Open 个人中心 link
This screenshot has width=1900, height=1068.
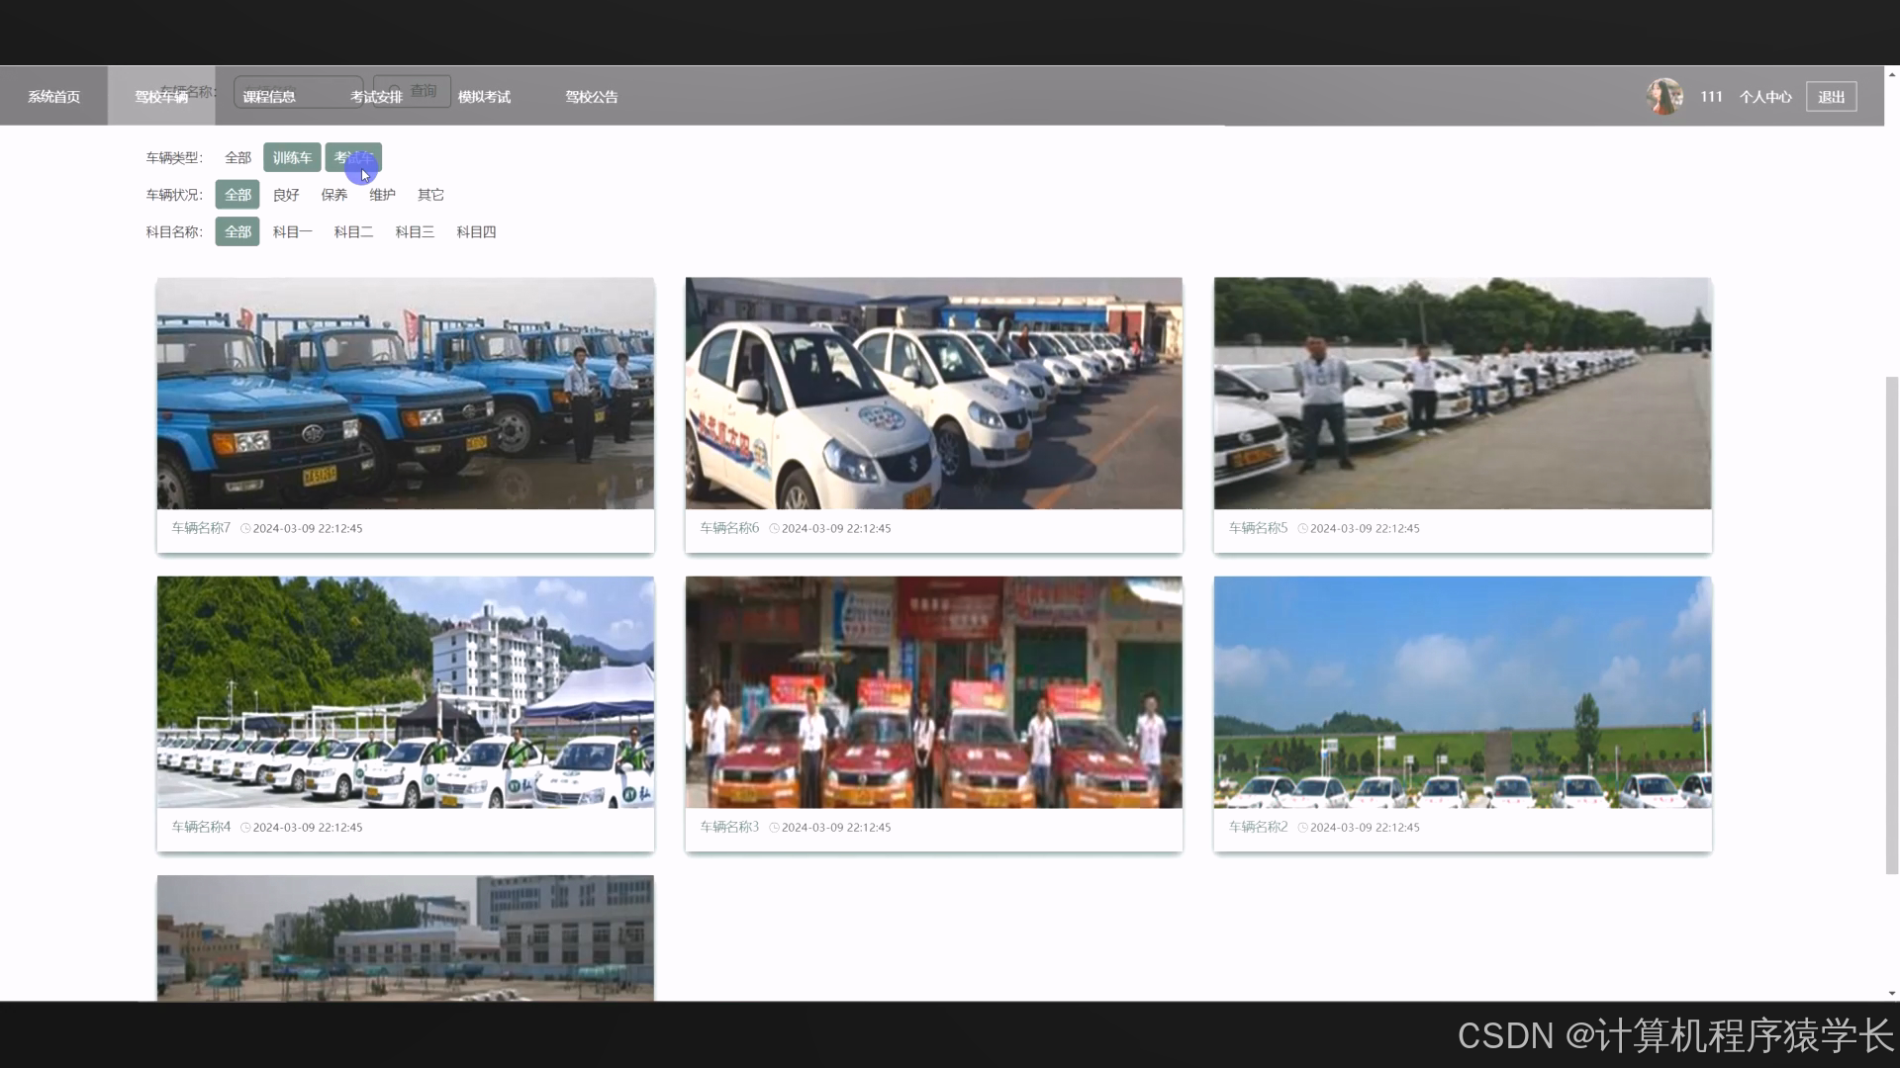pyautogui.click(x=1765, y=97)
